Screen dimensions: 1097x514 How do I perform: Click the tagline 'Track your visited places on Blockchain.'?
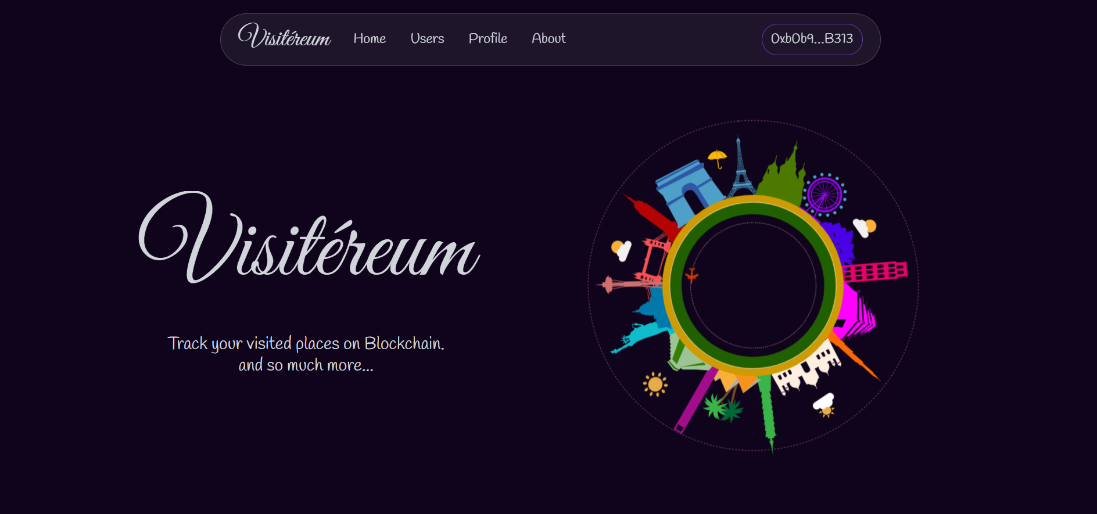[306, 343]
